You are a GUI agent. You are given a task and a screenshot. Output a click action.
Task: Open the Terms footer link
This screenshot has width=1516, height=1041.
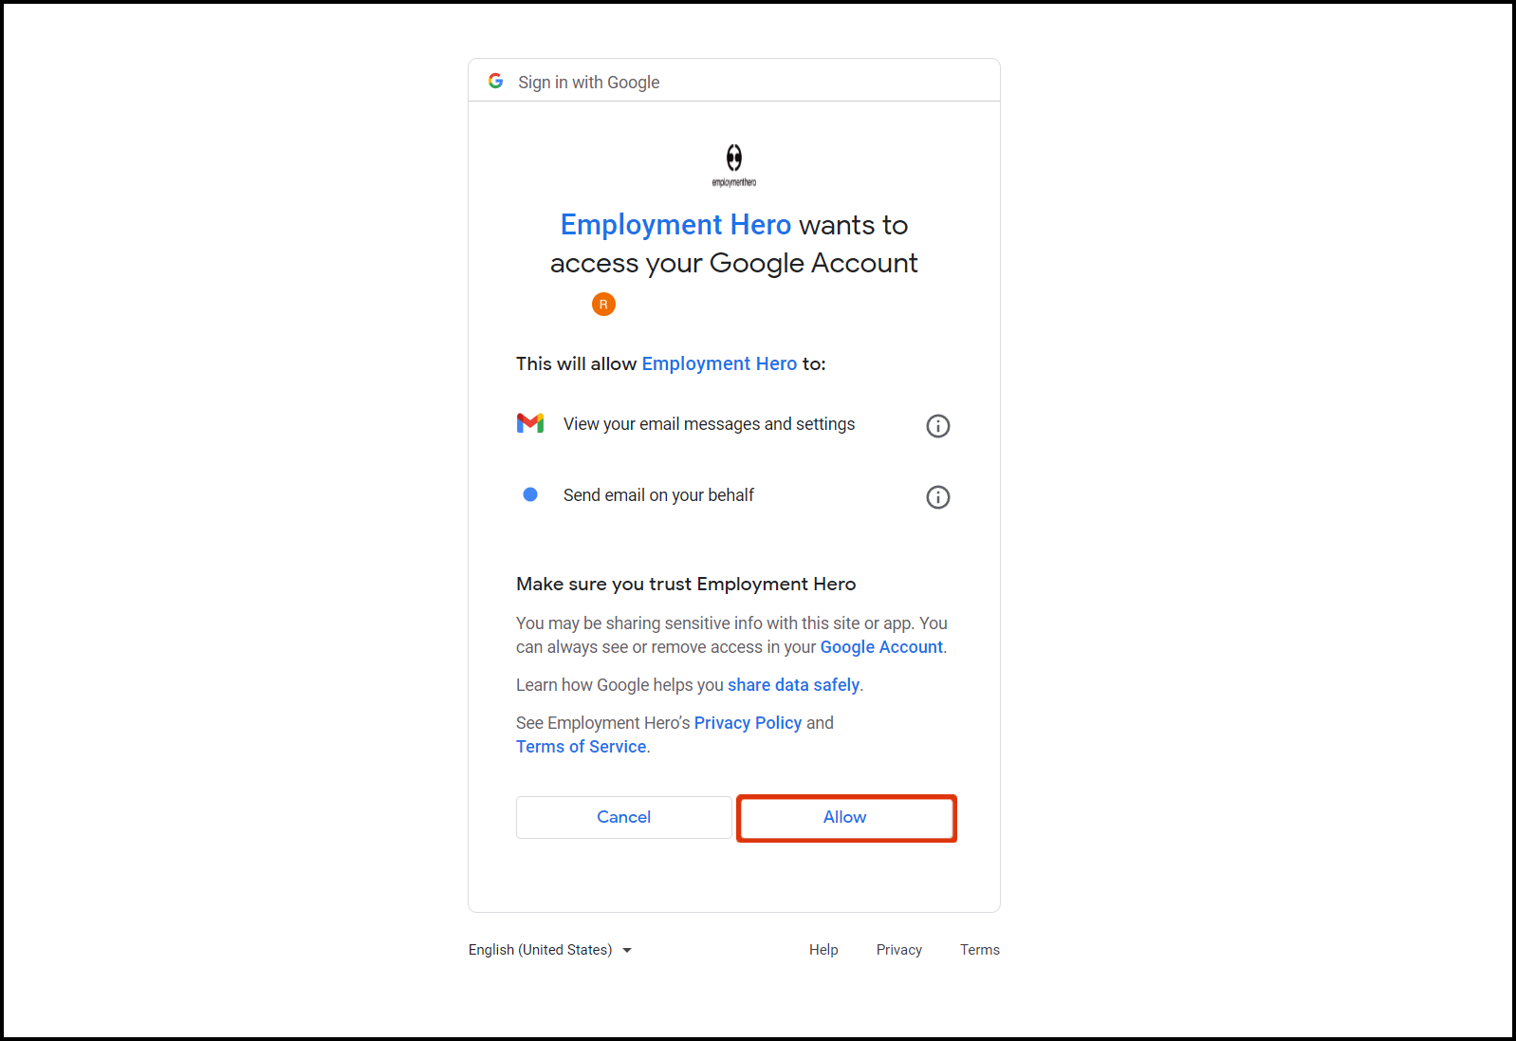(980, 950)
